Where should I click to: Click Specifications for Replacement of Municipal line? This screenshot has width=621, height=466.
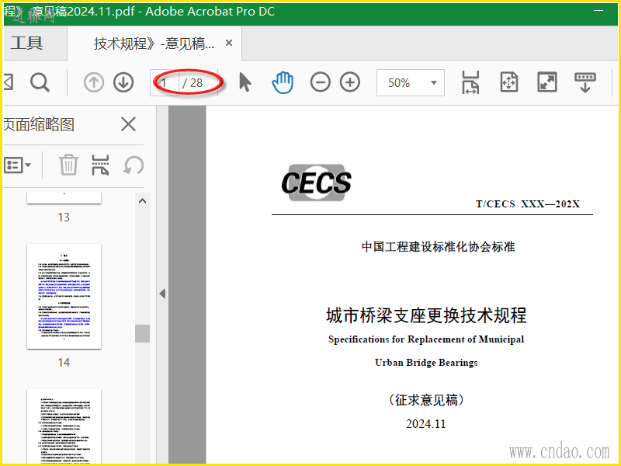(x=426, y=339)
